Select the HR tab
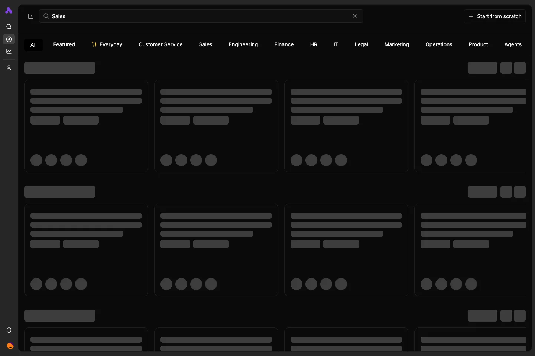The image size is (535, 356). click(x=314, y=44)
